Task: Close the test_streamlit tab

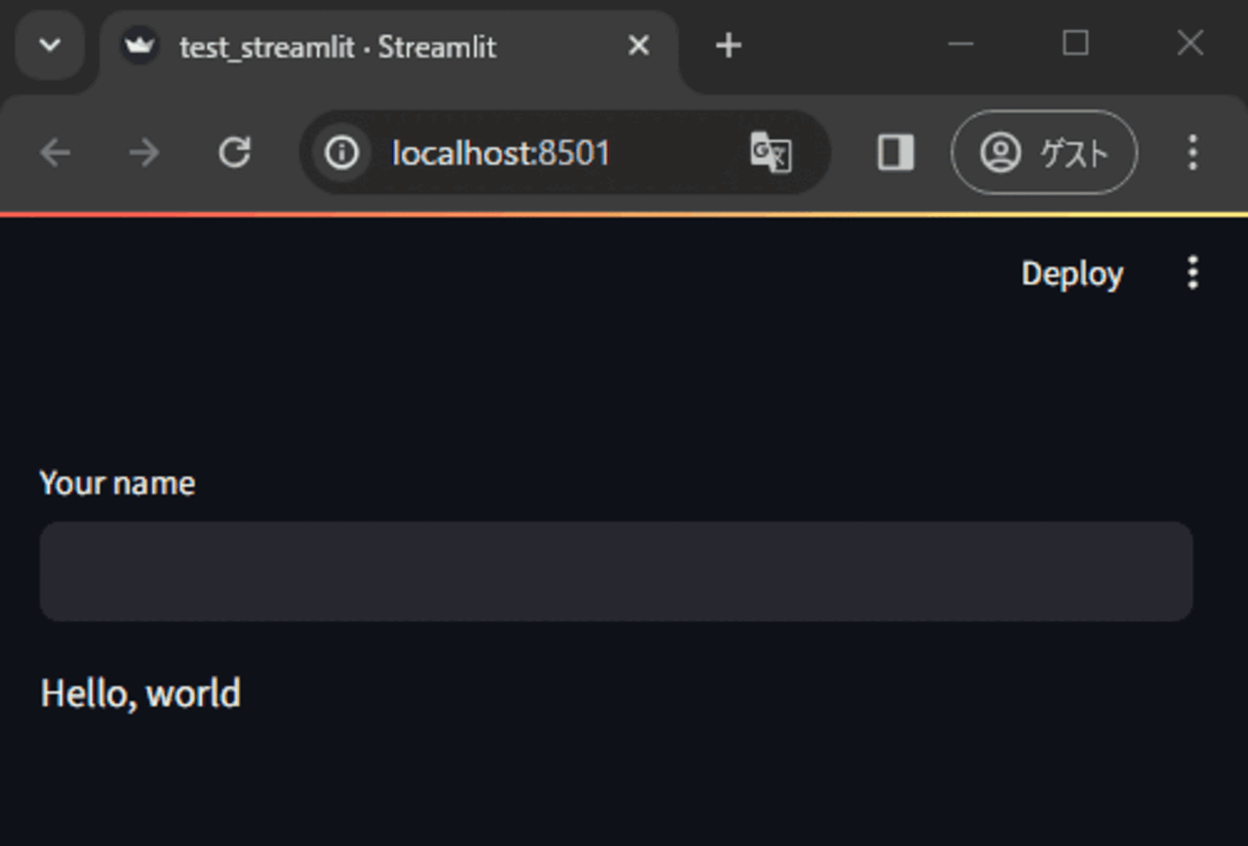Action: pyautogui.click(x=638, y=45)
